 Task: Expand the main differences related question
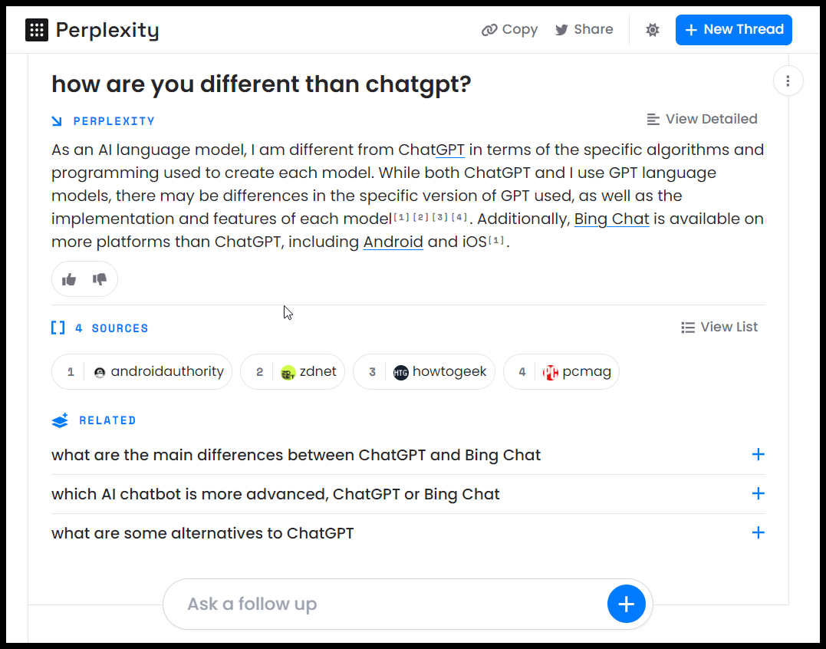click(758, 455)
